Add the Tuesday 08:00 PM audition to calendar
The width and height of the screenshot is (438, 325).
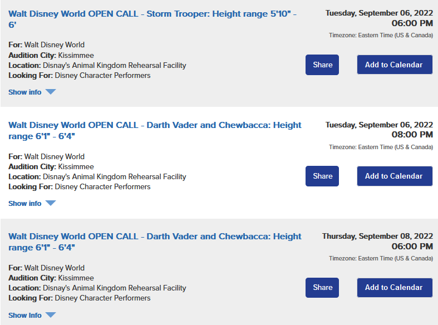tap(394, 176)
